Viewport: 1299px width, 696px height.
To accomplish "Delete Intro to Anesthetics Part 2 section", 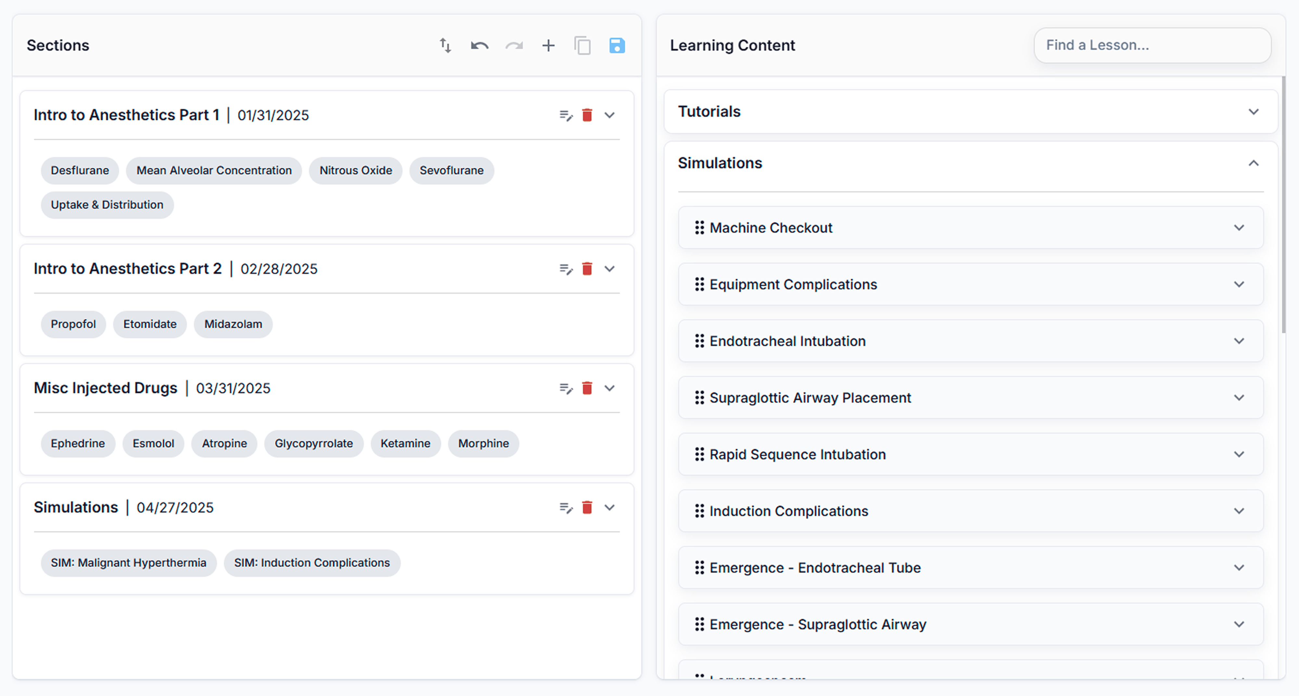I will 587,268.
